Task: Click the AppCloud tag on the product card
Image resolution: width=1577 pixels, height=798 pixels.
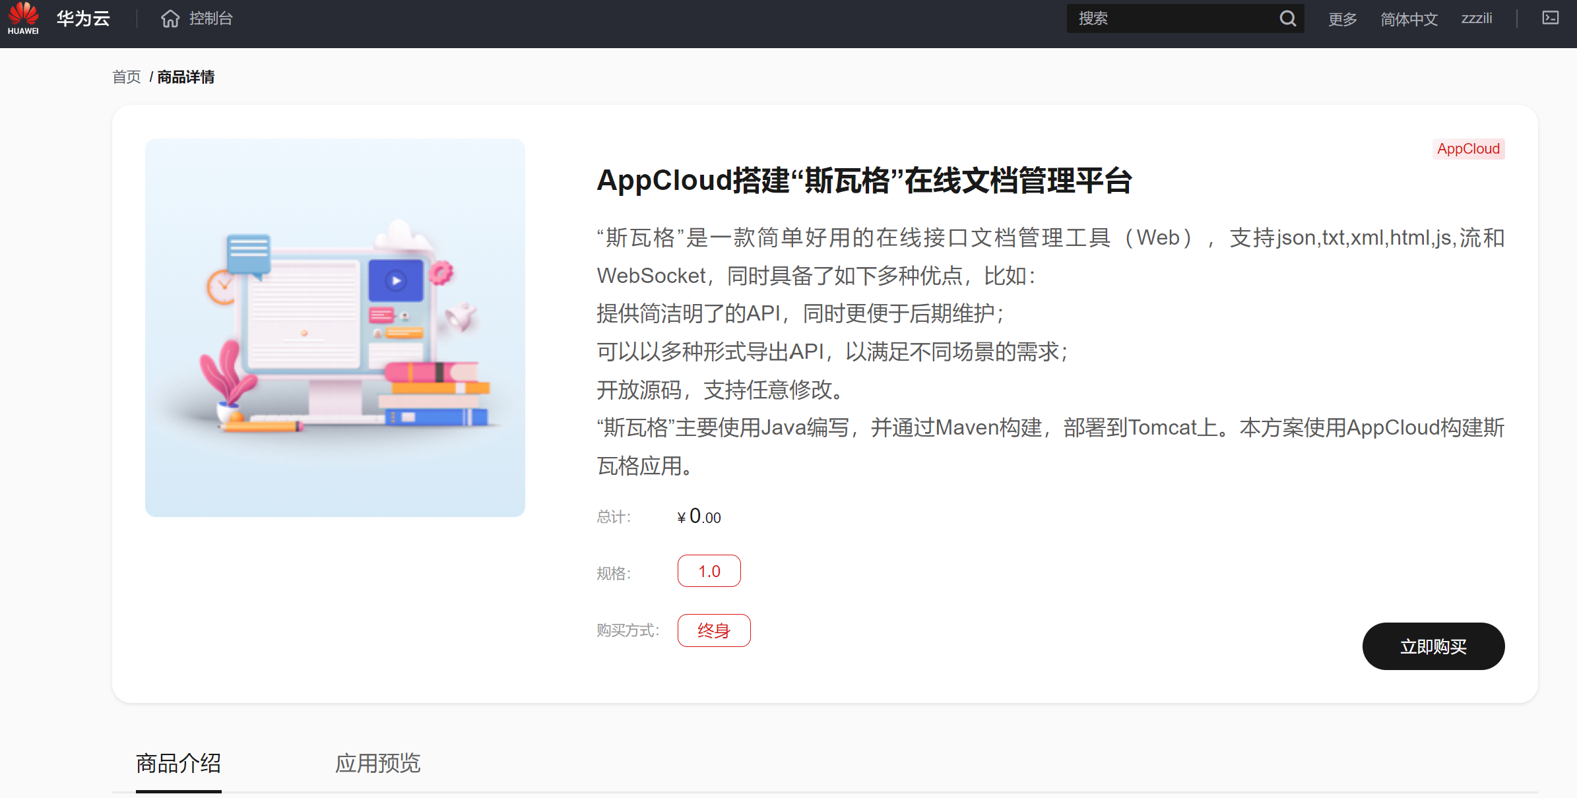Action: pyautogui.click(x=1468, y=149)
